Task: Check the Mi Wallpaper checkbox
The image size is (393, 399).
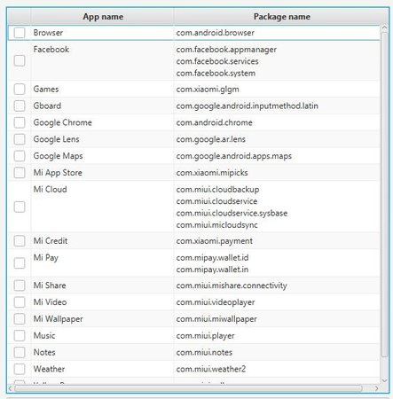Action: tap(20, 319)
